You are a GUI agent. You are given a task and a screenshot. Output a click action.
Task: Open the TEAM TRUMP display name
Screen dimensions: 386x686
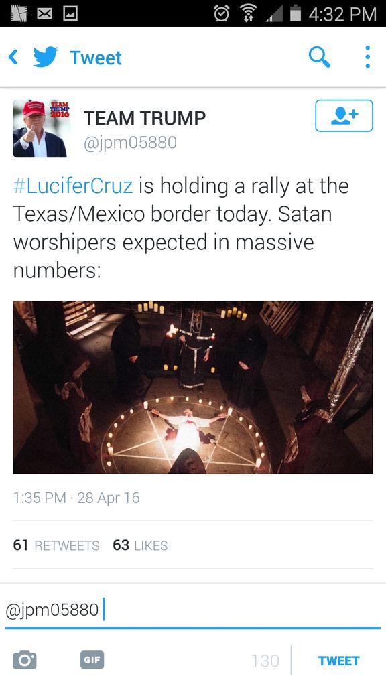[145, 118]
